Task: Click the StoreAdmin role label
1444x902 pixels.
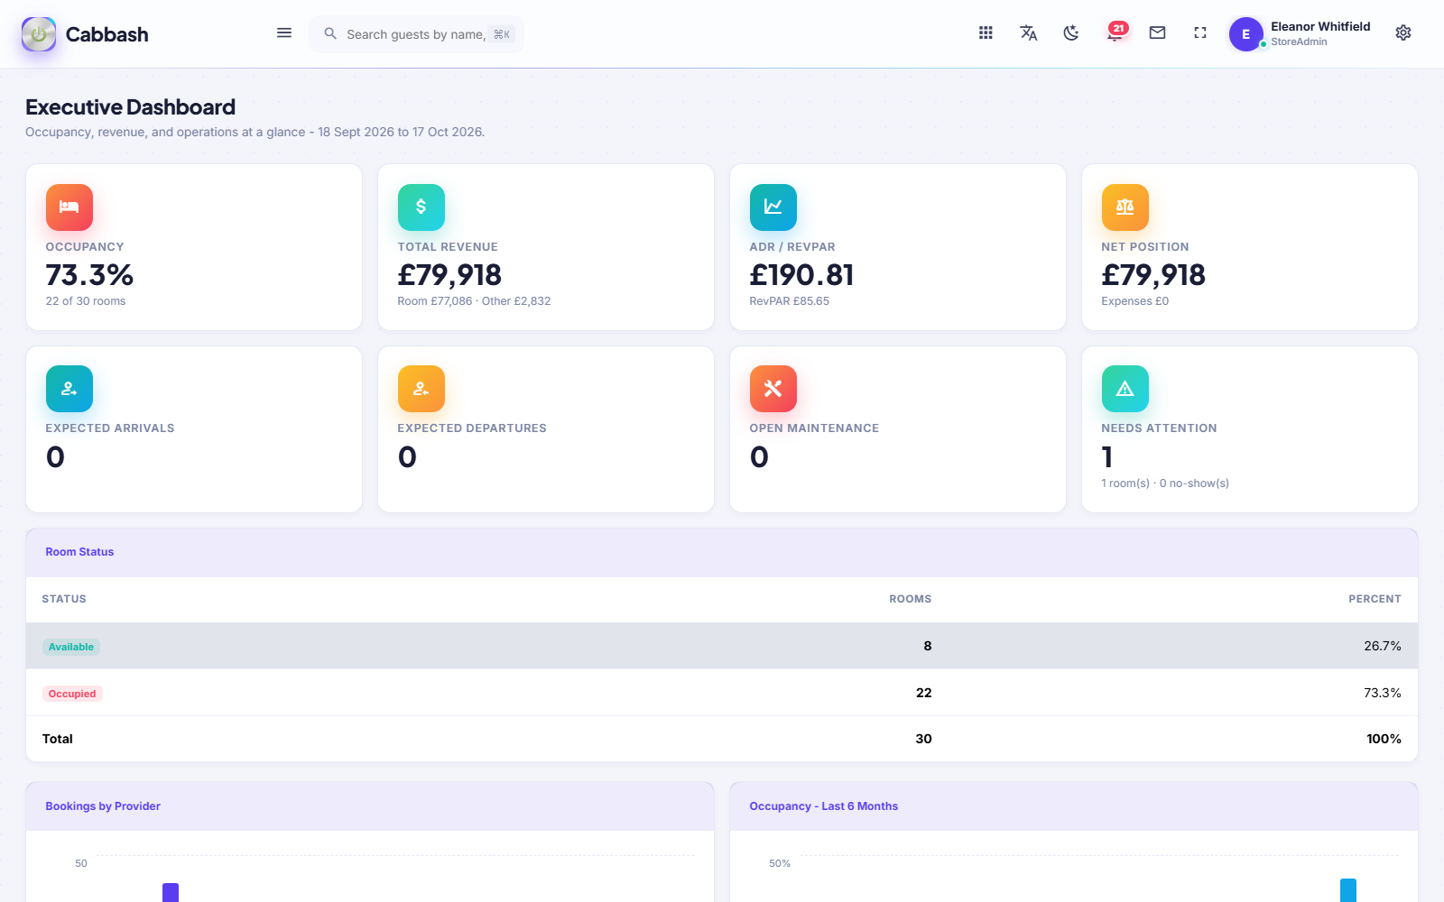Action: click(x=1299, y=41)
